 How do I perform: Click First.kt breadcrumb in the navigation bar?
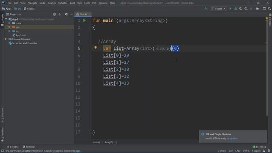(29, 8)
